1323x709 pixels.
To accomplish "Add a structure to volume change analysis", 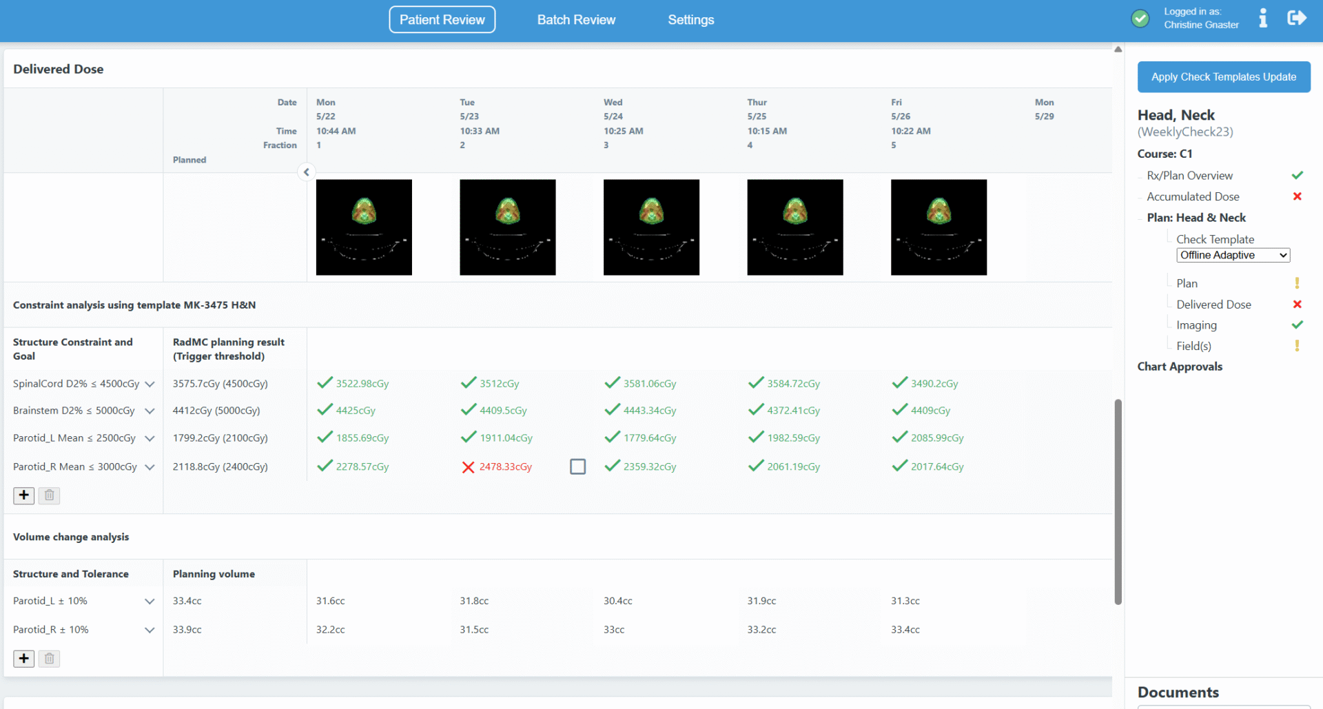I will [23, 659].
